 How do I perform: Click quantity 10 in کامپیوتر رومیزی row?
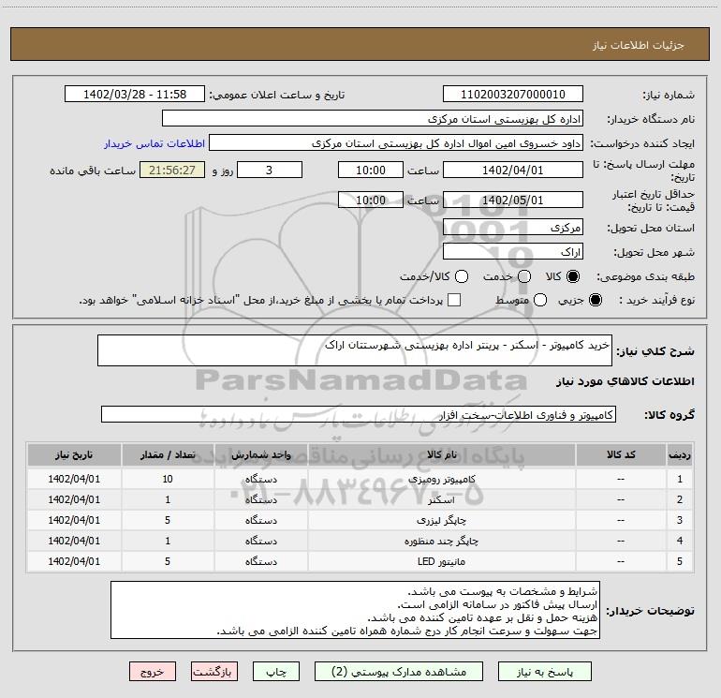[x=168, y=479]
